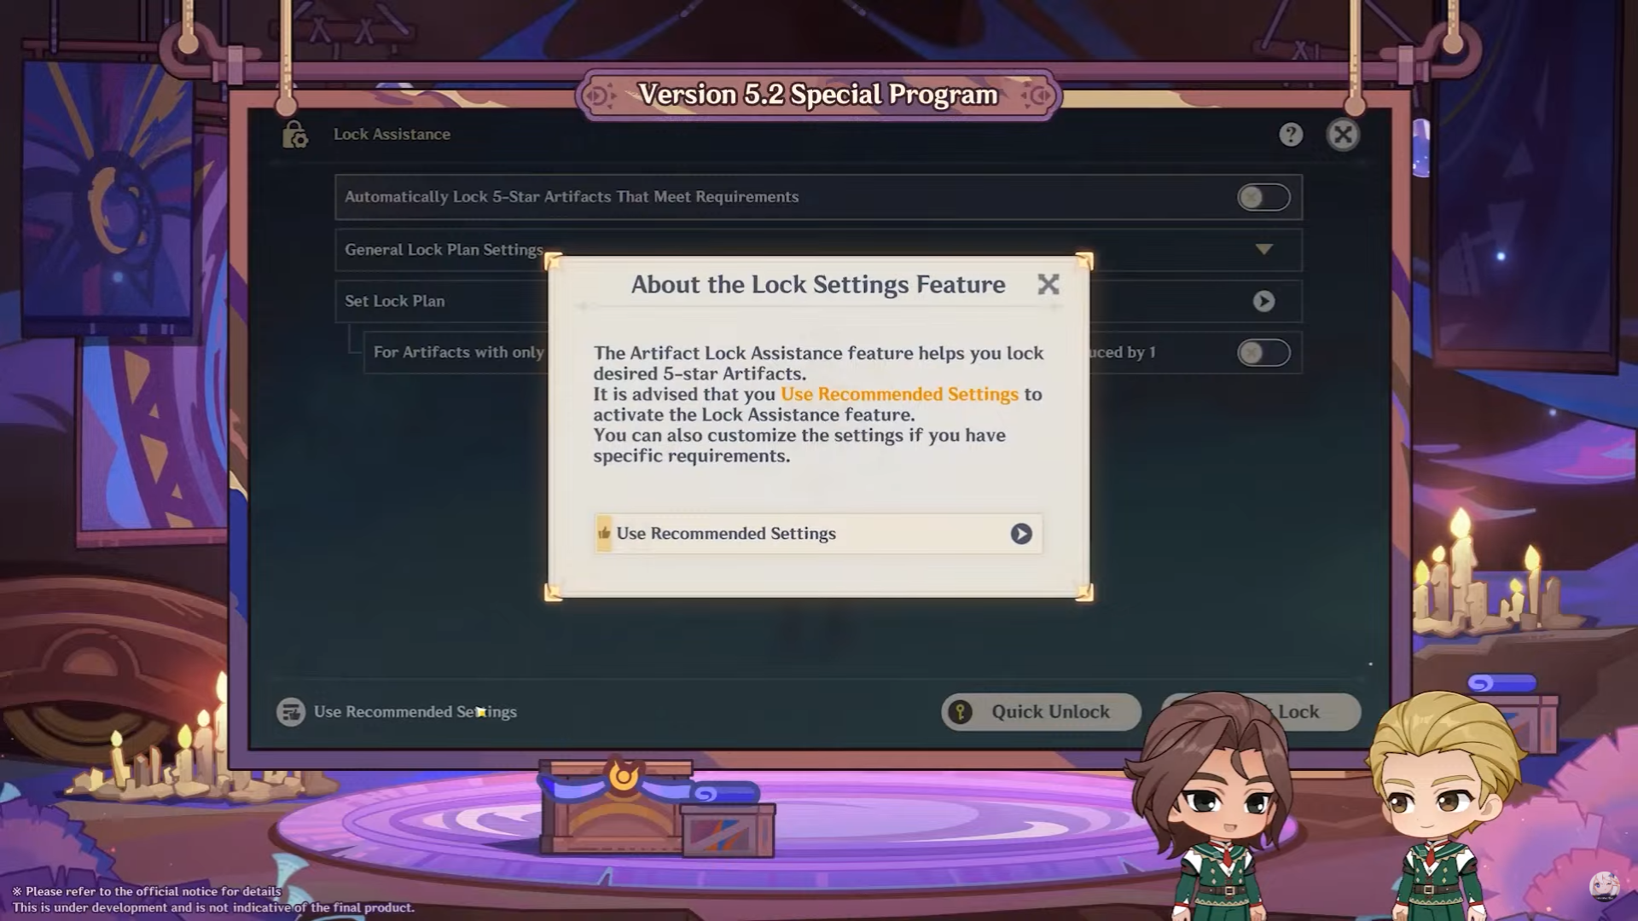Close the About Lock Settings Feature dialog
Viewport: 1638px width, 921px height.
pos(1048,285)
